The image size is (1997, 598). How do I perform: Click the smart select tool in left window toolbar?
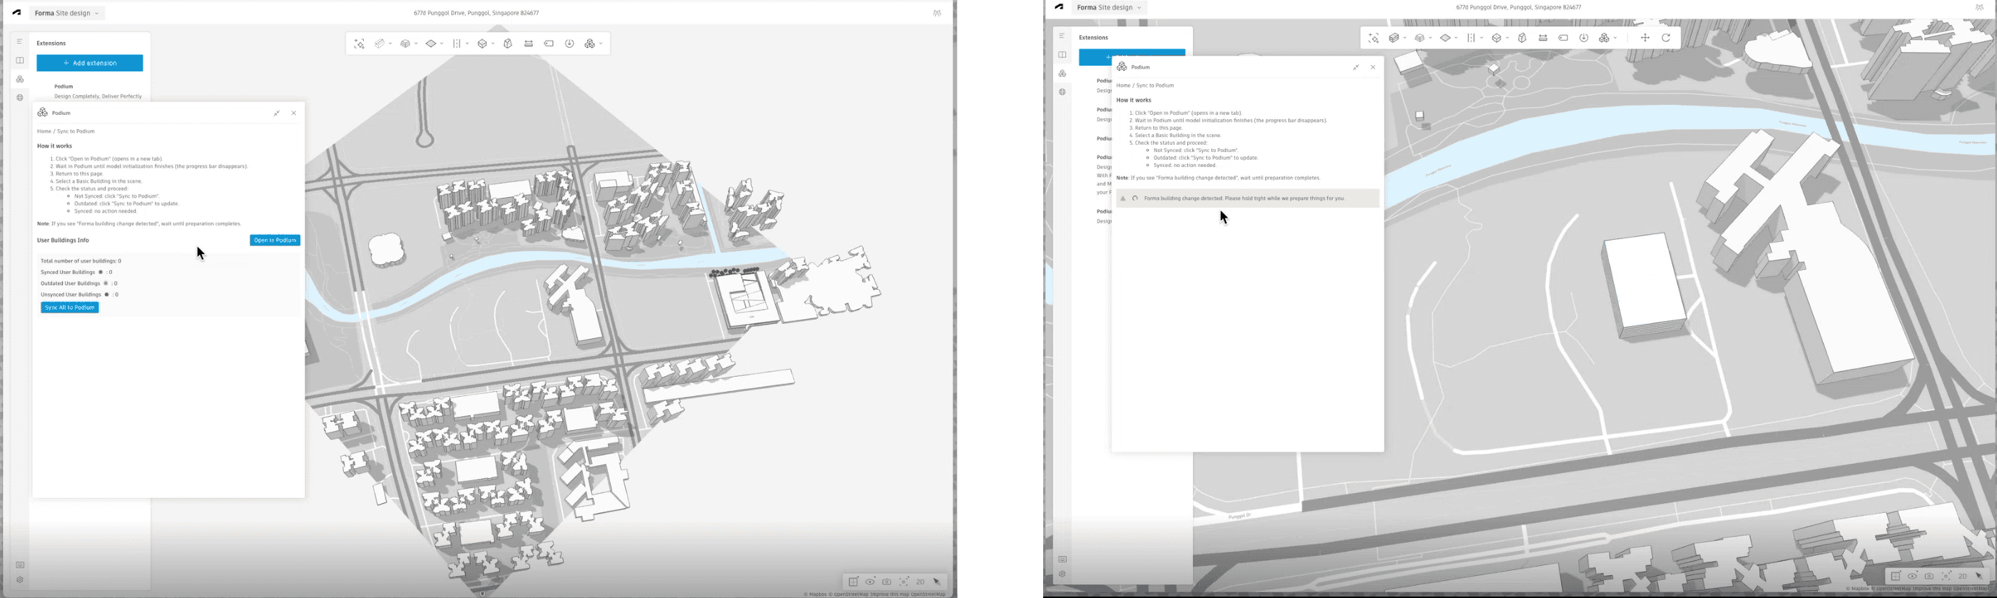(x=359, y=44)
